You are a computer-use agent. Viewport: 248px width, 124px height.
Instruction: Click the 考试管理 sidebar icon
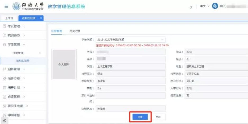[4, 26]
